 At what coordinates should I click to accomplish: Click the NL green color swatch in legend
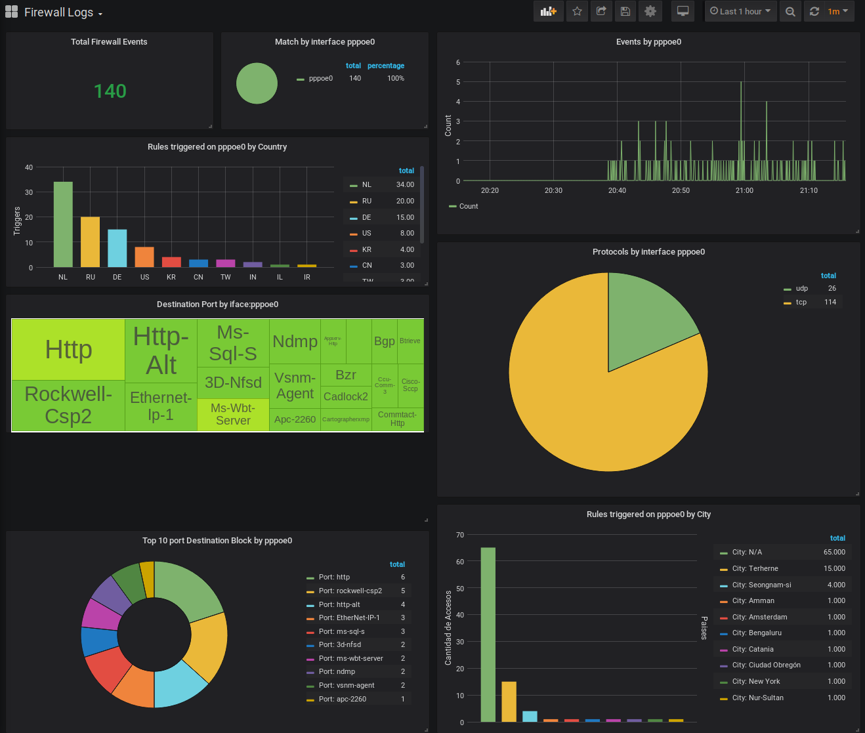[354, 185]
